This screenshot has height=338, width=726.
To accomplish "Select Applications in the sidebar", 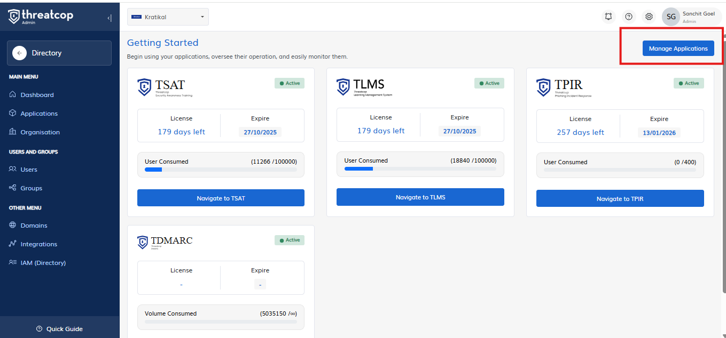I will pos(39,114).
